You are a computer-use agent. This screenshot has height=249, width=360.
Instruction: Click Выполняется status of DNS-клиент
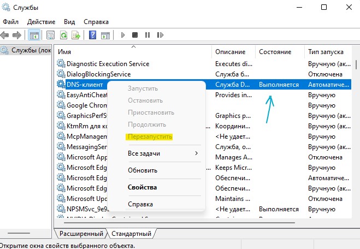coord(279,85)
